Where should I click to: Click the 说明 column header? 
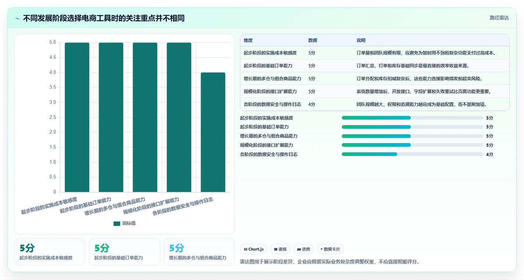click(361, 40)
